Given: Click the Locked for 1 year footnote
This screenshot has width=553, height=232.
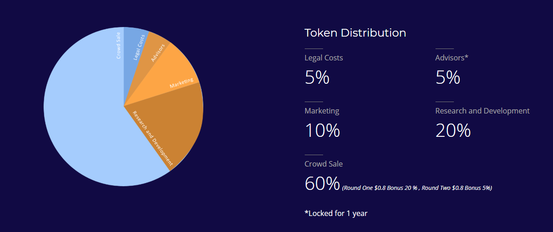Looking at the screenshot, I should click(x=336, y=213).
